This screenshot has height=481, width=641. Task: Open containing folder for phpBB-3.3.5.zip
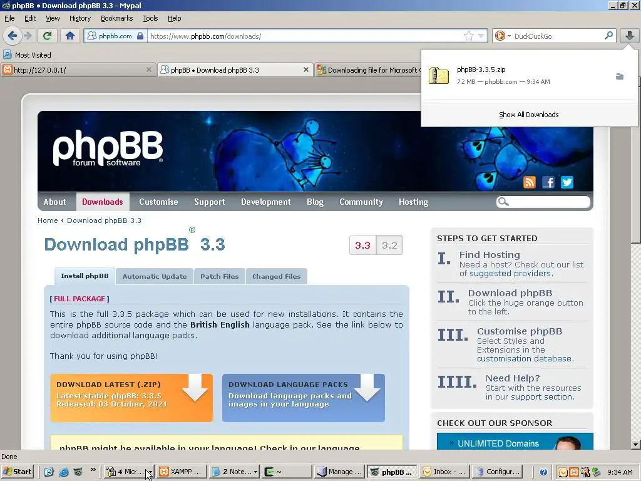tap(620, 76)
